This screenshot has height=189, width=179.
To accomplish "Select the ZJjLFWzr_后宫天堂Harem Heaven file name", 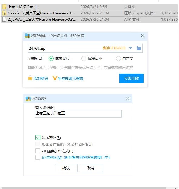I will [x=42, y=19].
